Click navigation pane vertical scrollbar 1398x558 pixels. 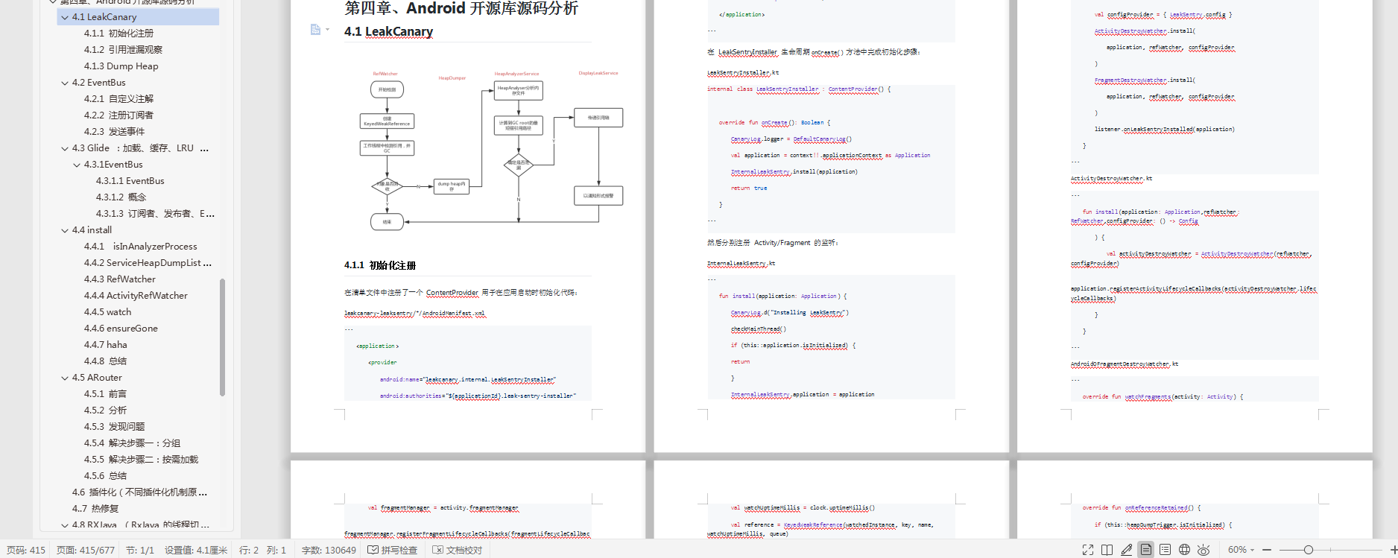(222, 337)
